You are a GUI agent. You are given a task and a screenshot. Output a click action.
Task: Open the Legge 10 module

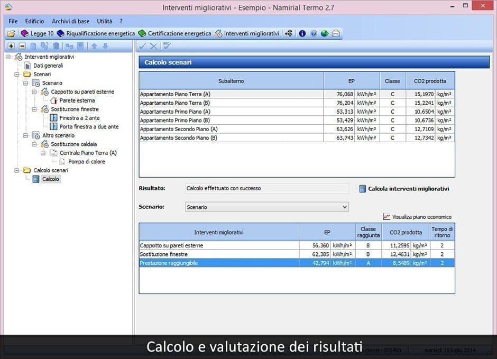[x=42, y=32]
